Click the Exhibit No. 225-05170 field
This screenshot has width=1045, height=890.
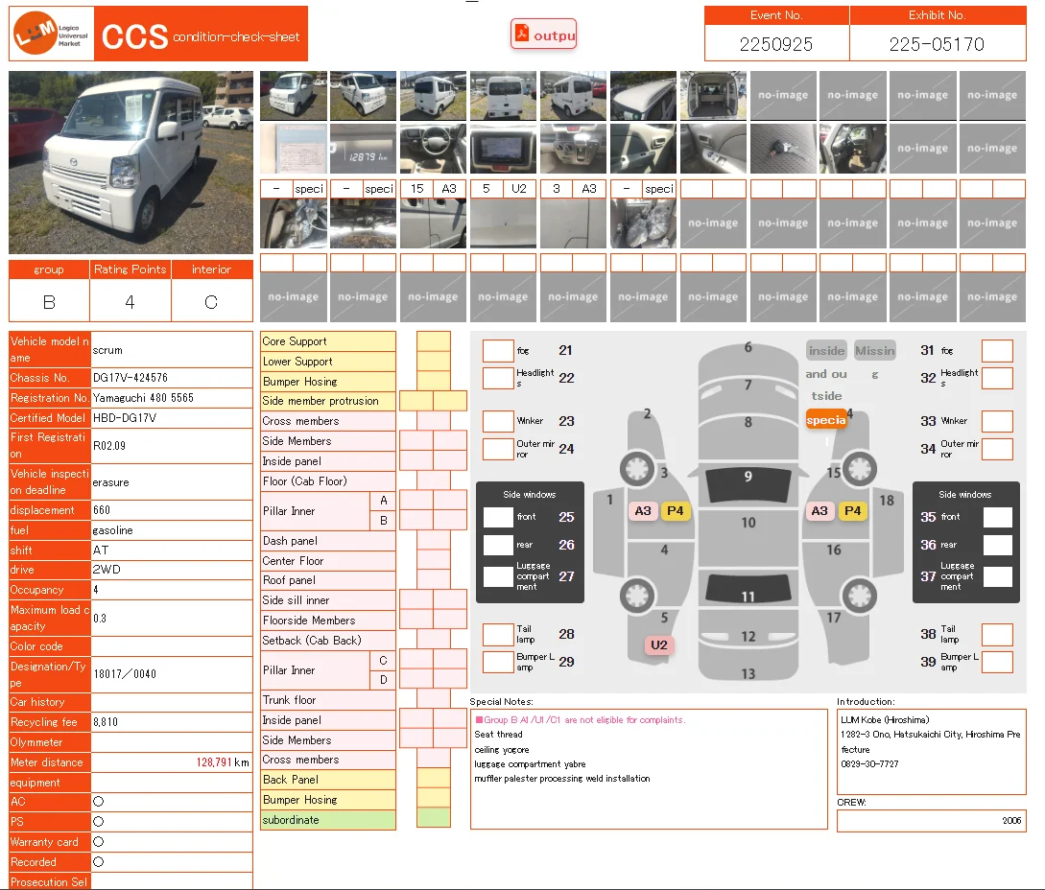(x=936, y=44)
